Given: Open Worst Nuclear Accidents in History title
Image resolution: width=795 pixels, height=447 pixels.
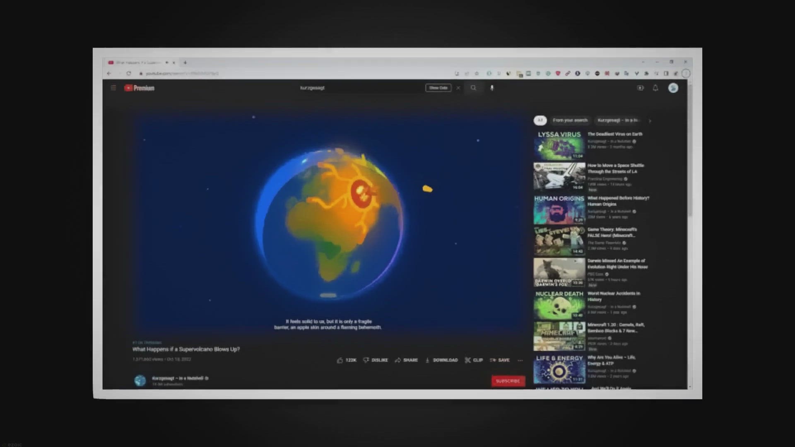Looking at the screenshot, I should click(x=614, y=296).
